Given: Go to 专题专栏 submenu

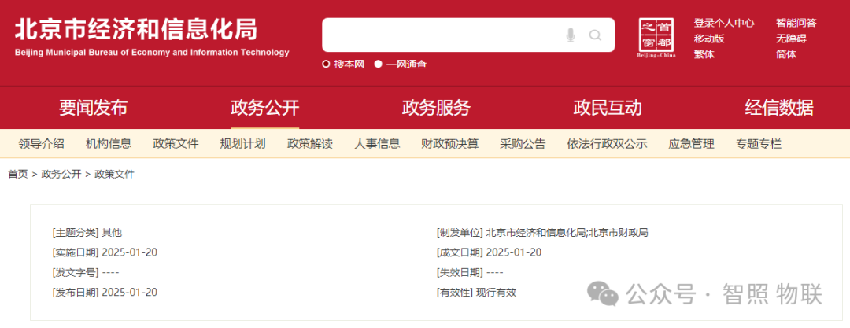Looking at the screenshot, I should (x=759, y=144).
